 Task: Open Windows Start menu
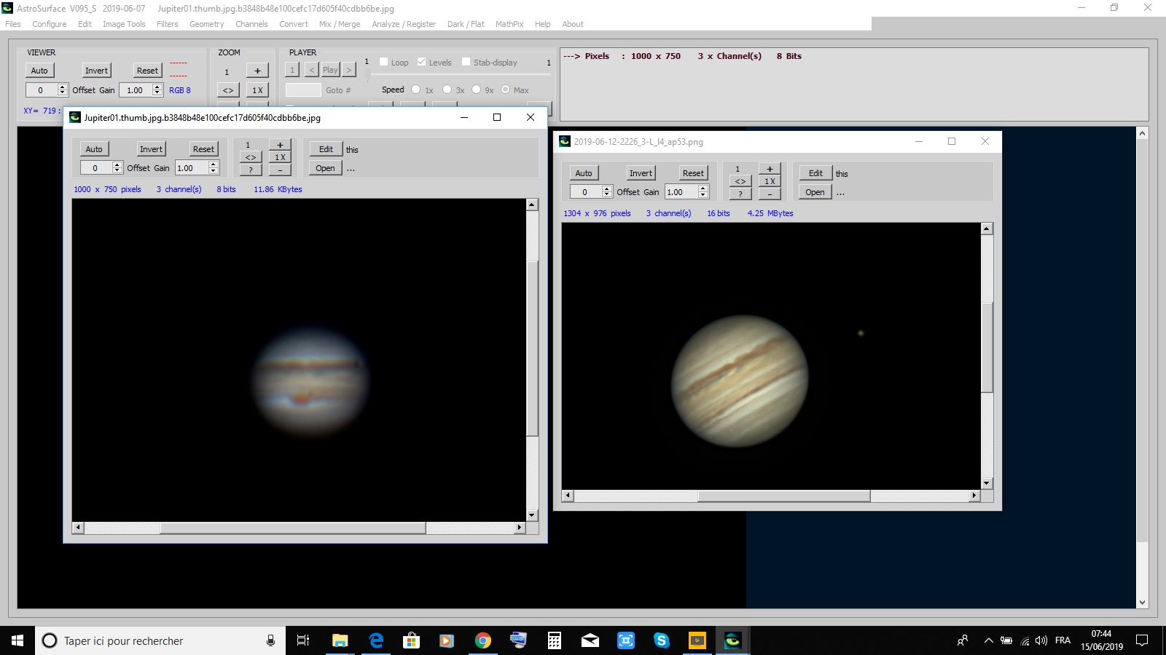point(17,640)
